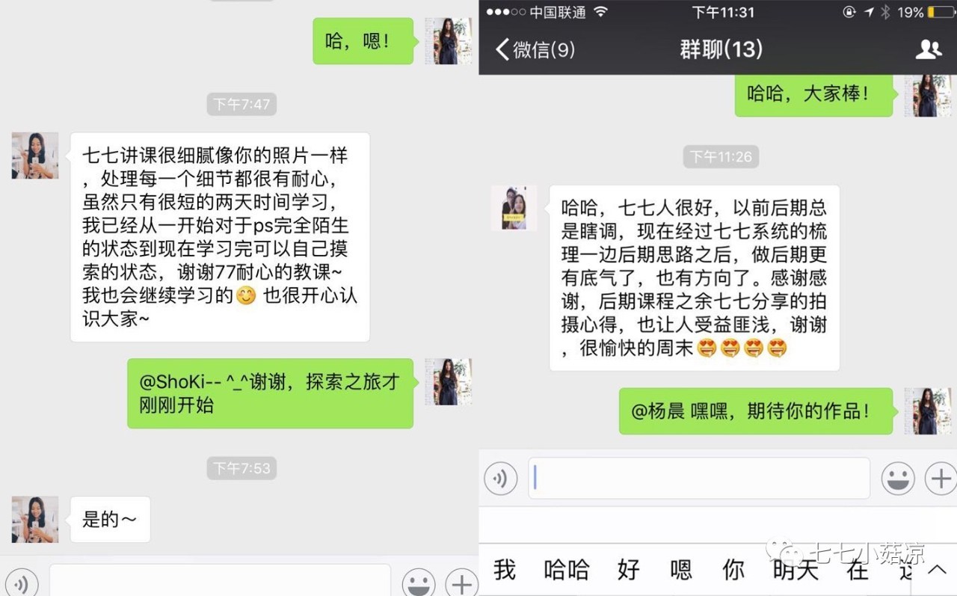Tap avatar next to 七七讲课很细腻 message

(x=35, y=156)
